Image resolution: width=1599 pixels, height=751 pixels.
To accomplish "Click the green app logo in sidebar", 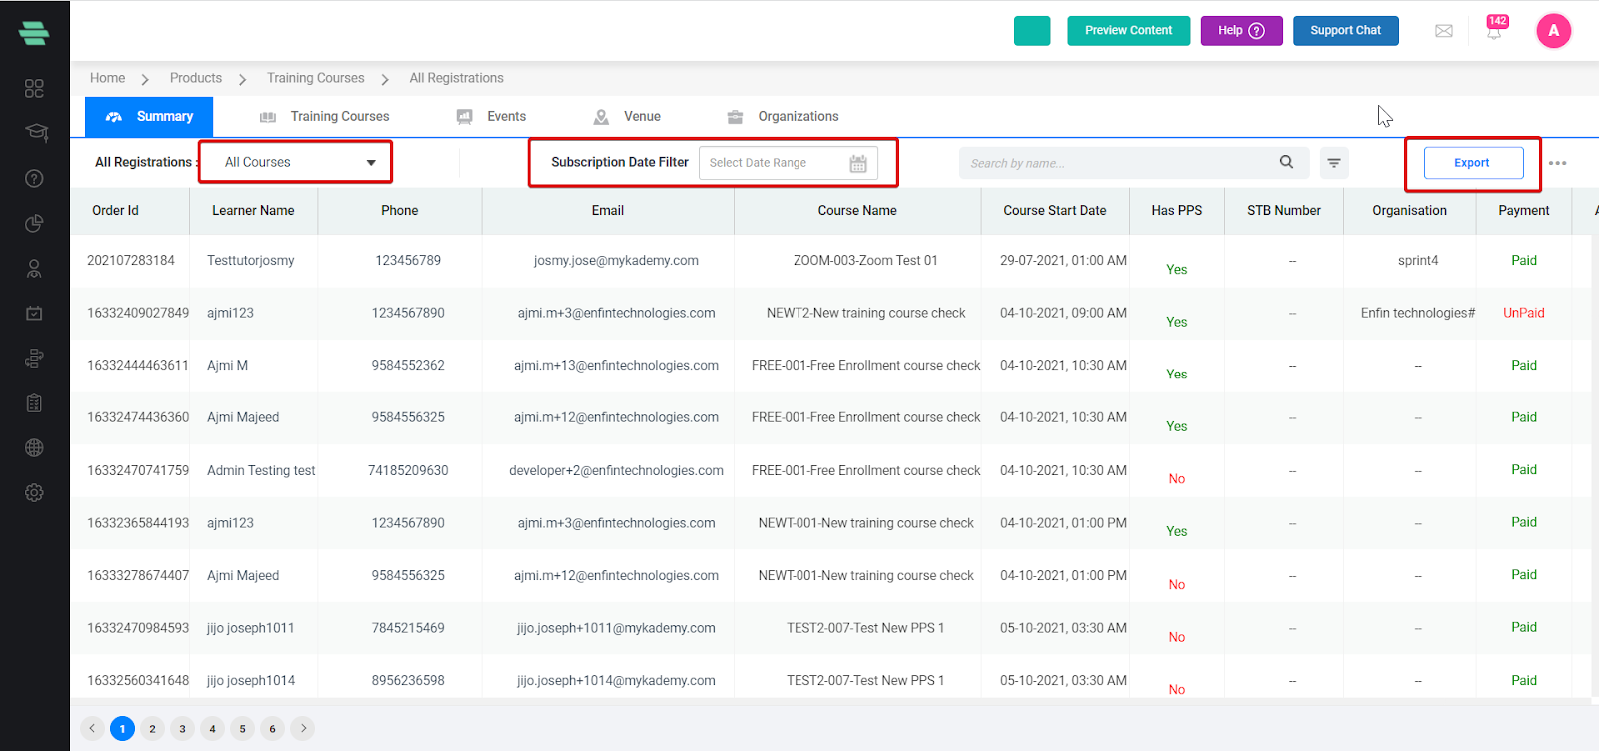I will pyautogui.click(x=34, y=33).
